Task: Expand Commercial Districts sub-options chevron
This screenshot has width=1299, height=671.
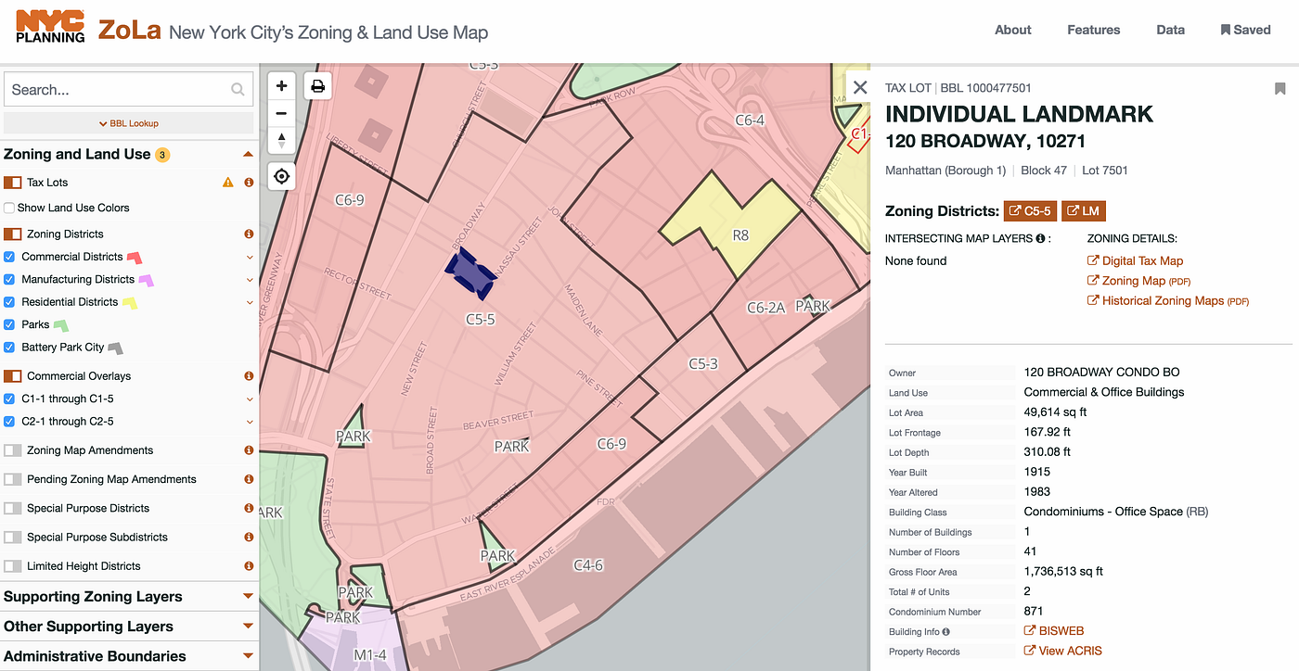Action: pyautogui.click(x=250, y=258)
